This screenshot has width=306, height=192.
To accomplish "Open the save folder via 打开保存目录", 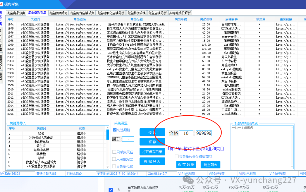I will click(x=152, y=152).
